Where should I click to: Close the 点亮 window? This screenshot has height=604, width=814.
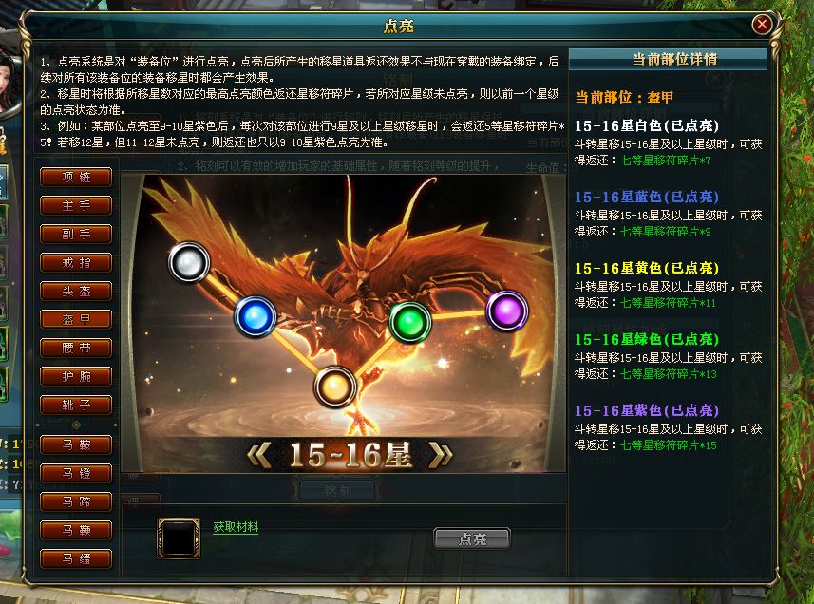[x=762, y=24]
